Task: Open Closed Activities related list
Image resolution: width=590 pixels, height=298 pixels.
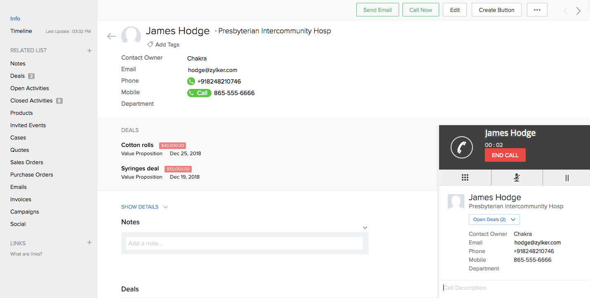Action: tap(31, 100)
